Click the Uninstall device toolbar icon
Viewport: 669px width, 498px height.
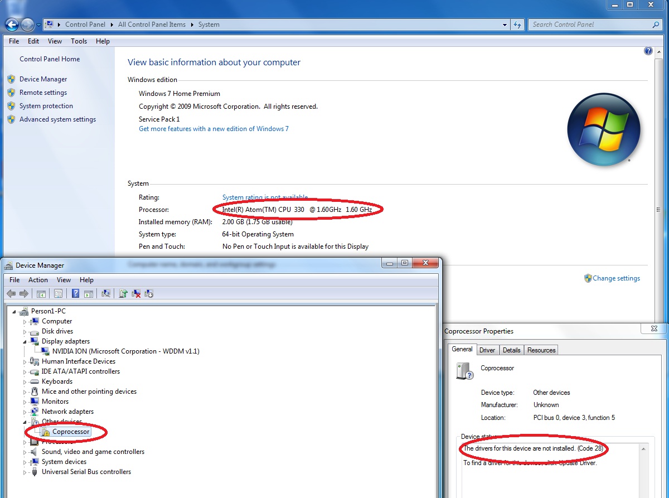[136, 293]
